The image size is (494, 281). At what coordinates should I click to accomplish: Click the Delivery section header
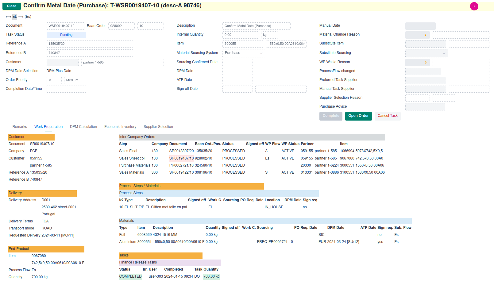pos(42,193)
